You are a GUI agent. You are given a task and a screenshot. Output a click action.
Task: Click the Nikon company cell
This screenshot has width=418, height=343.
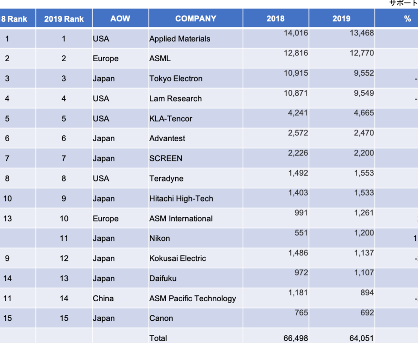(x=160, y=238)
